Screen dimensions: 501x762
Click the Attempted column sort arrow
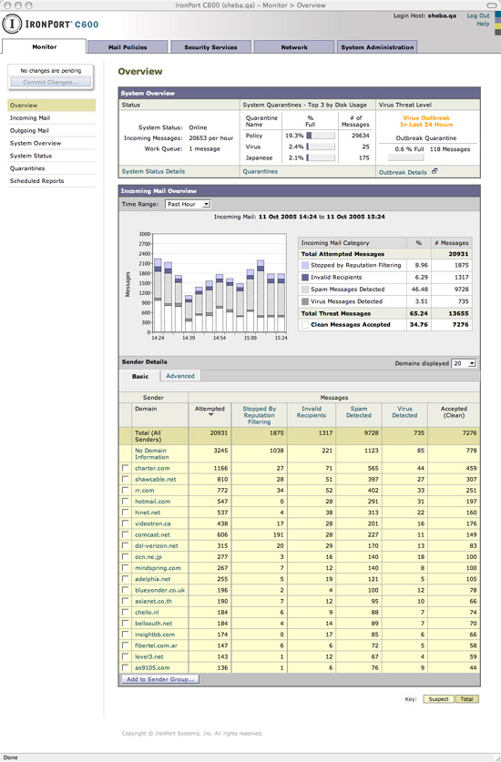pyautogui.click(x=210, y=415)
